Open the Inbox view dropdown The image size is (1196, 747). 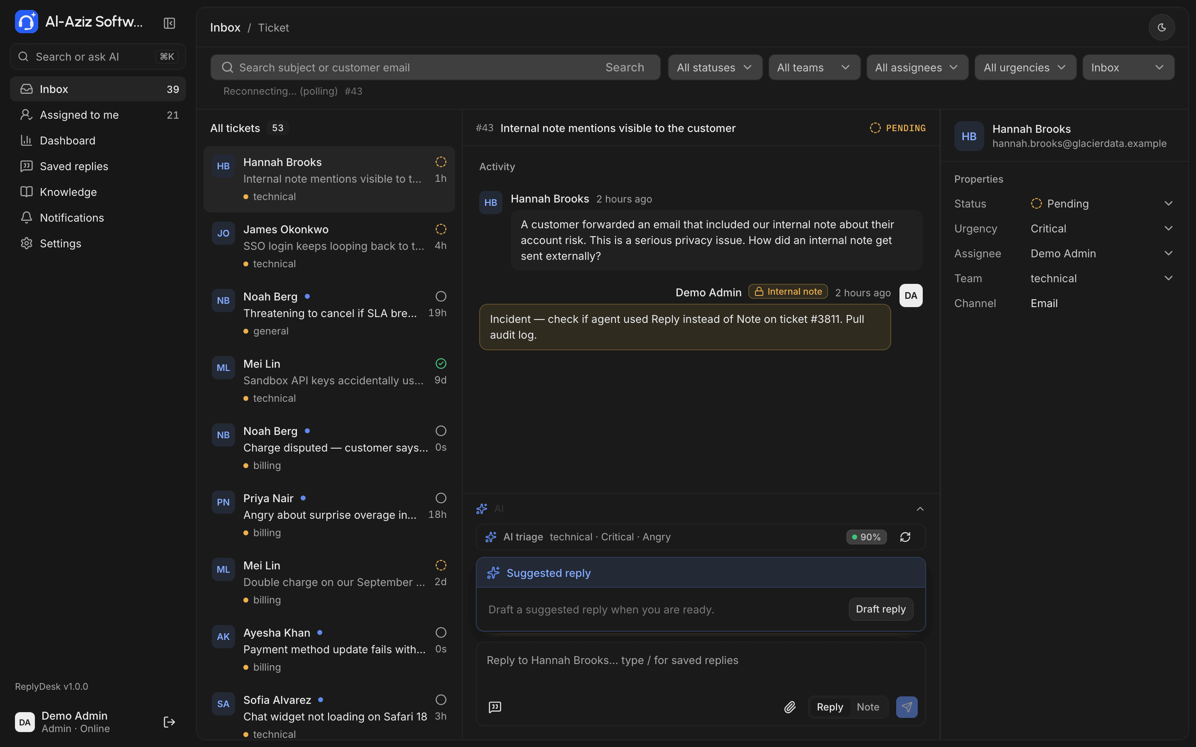[x=1128, y=67]
